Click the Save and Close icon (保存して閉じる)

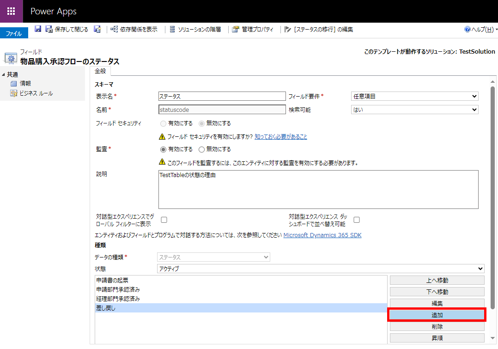49,29
